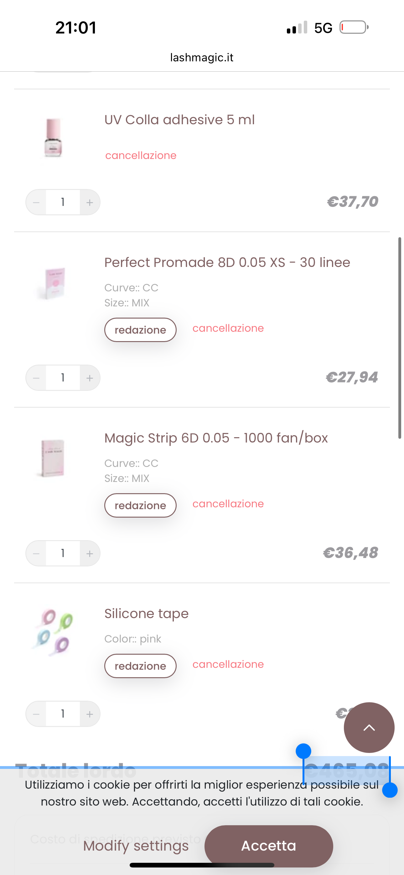Tap the lashmagic.it address bar
The width and height of the screenshot is (404, 875).
(x=202, y=57)
